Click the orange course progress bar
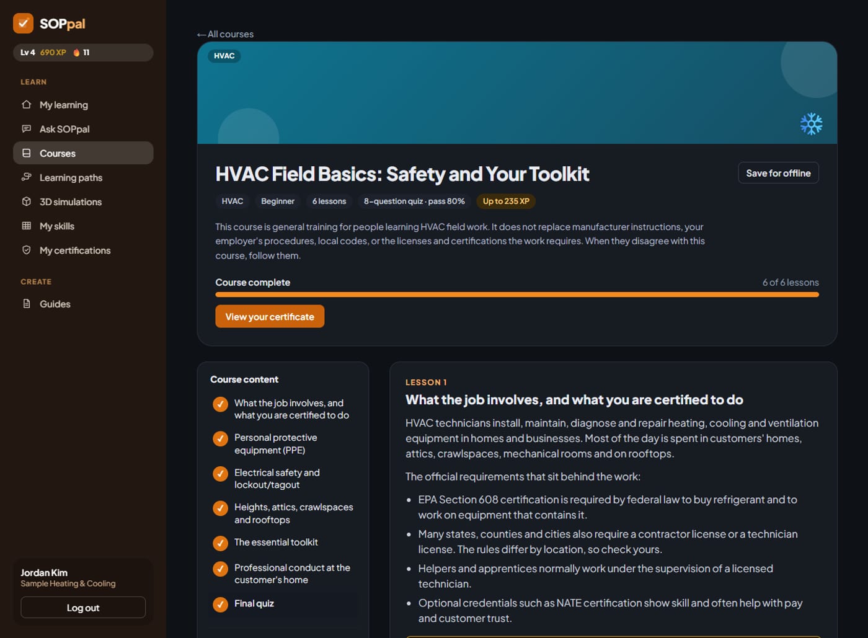Viewport: 868px width, 638px height. click(517, 295)
